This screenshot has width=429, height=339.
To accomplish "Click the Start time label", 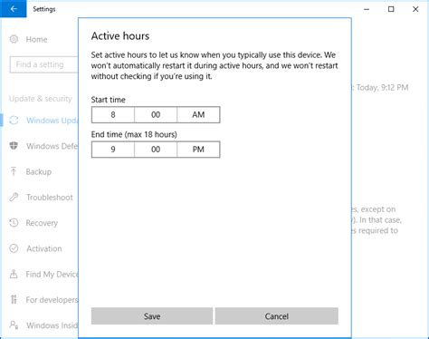I will pyautogui.click(x=108, y=100).
